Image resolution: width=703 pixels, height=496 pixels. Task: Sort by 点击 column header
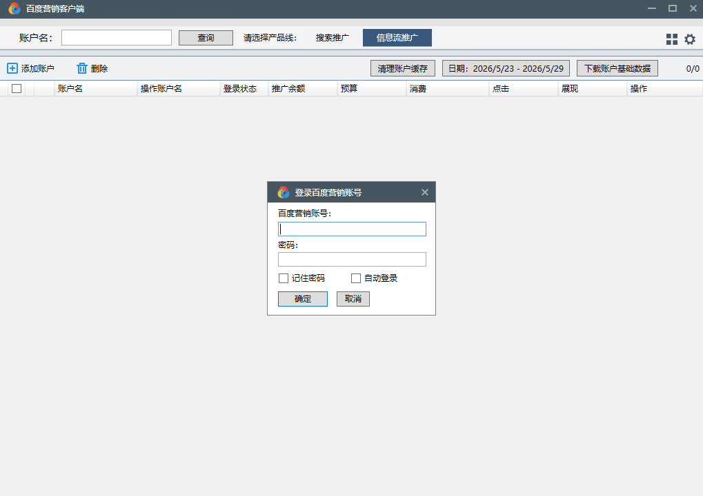click(x=524, y=89)
